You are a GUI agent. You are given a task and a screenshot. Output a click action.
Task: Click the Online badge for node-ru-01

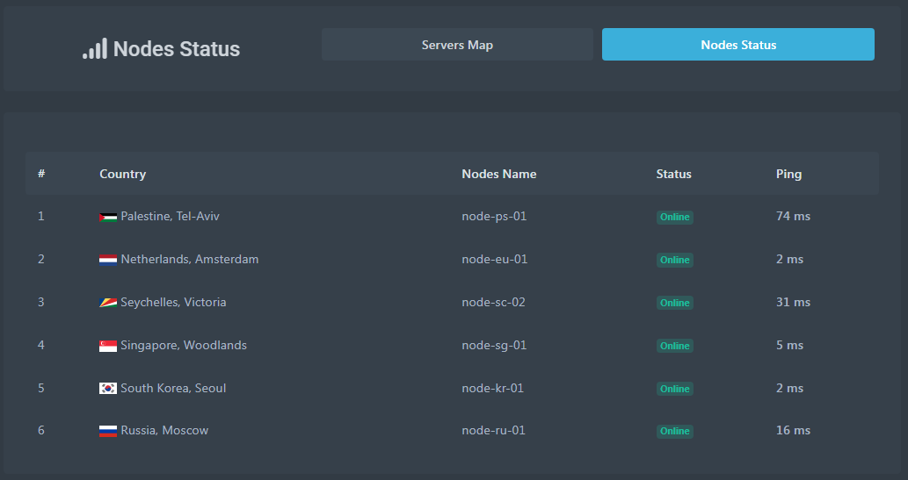click(x=675, y=431)
